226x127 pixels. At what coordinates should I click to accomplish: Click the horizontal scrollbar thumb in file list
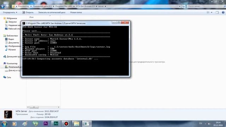(x=34, y=107)
